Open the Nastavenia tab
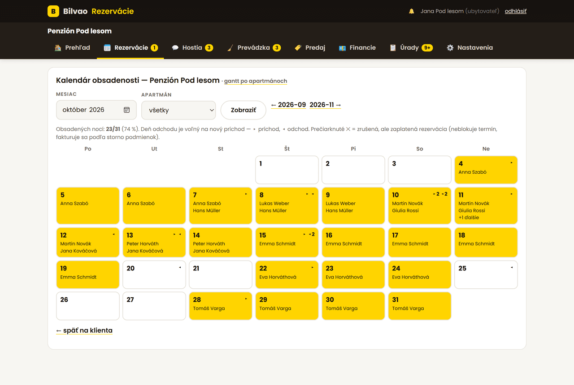The width and height of the screenshot is (574, 385). (x=470, y=47)
